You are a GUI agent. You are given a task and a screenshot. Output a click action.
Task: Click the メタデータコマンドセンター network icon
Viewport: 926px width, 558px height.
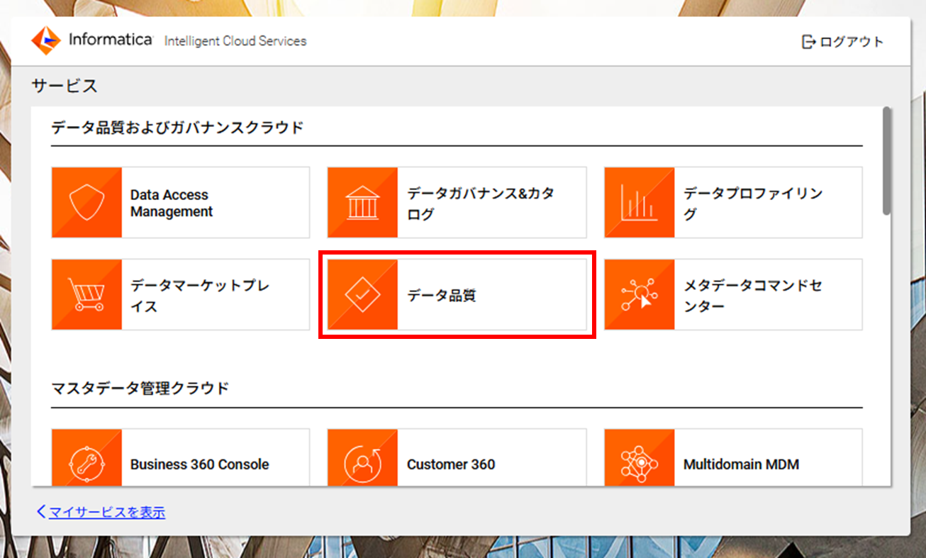click(639, 294)
